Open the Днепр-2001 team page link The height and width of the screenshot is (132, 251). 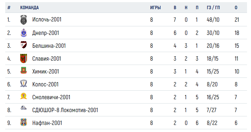46,33
